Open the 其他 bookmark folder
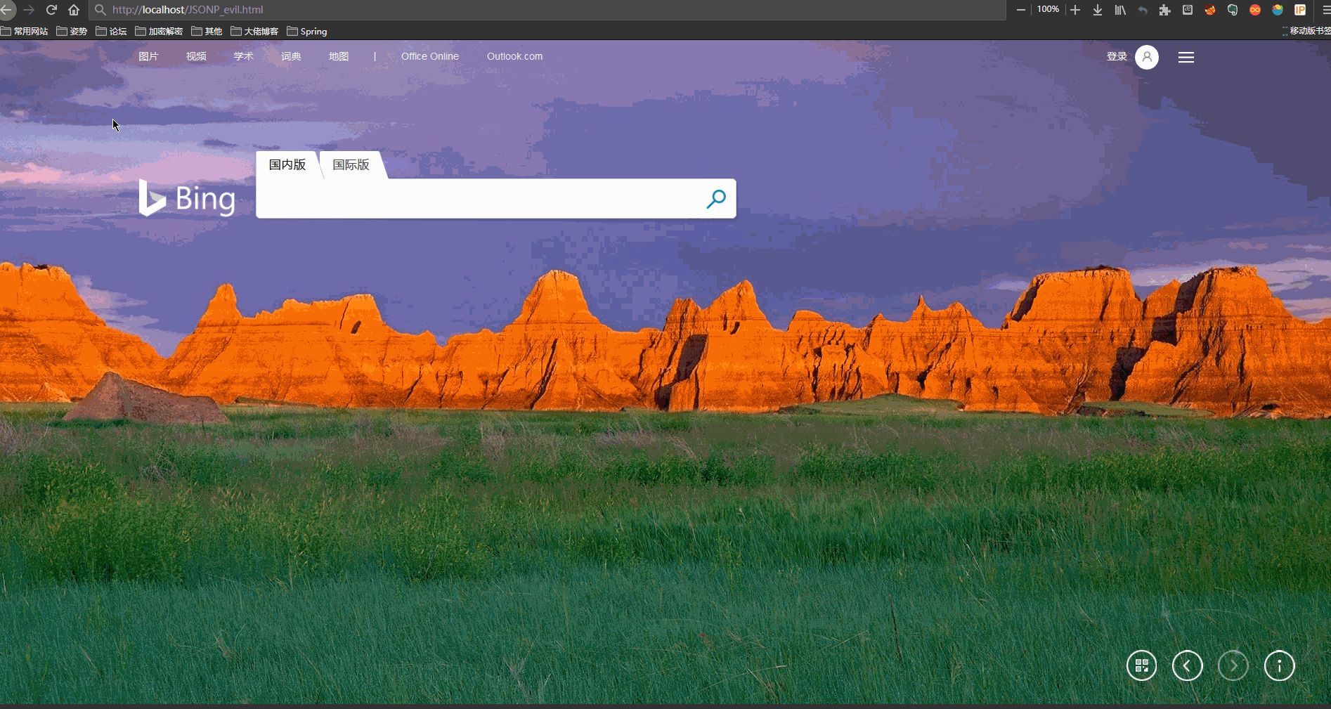Image resolution: width=1331 pixels, height=709 pixels. 207,31
